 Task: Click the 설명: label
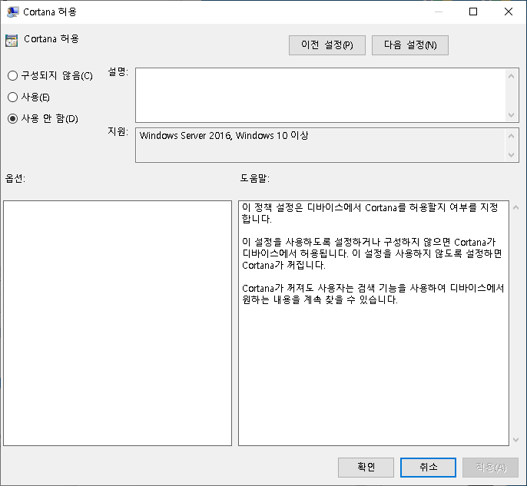coord(118,71)
